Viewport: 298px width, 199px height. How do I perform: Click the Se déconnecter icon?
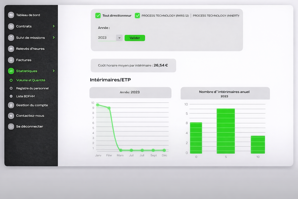tap(11, 126)
